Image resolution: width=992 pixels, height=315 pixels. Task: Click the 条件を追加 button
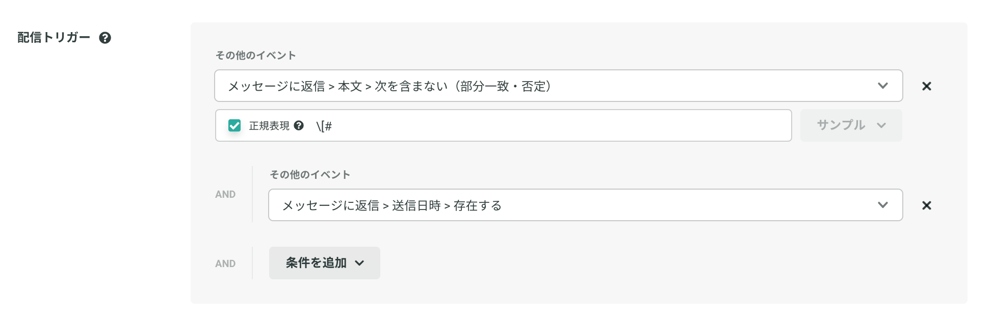pos(325,263)
